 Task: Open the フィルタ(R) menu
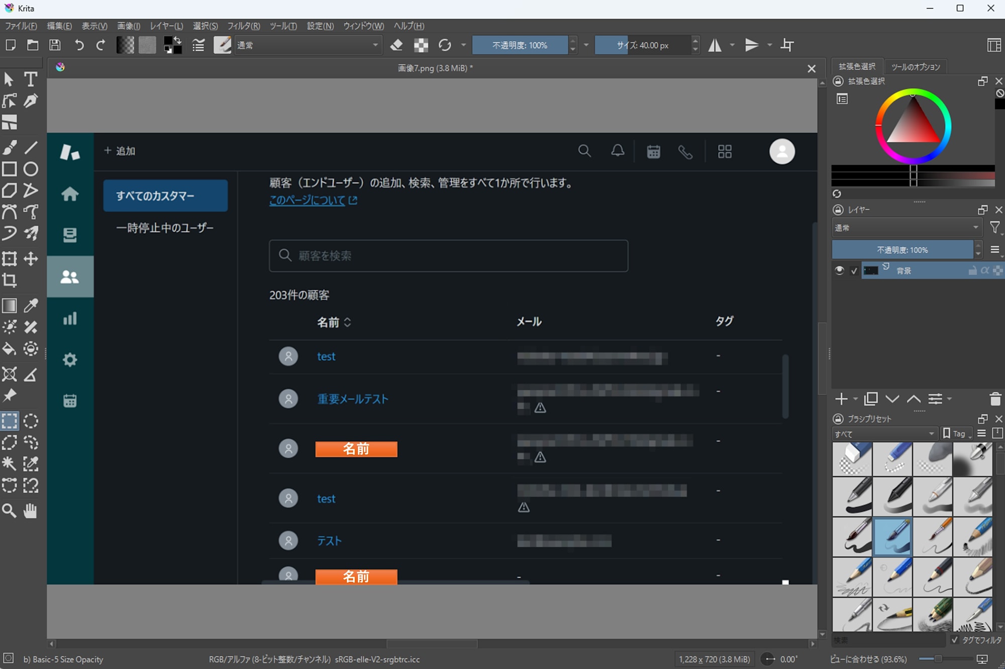[x=243, y=26]
